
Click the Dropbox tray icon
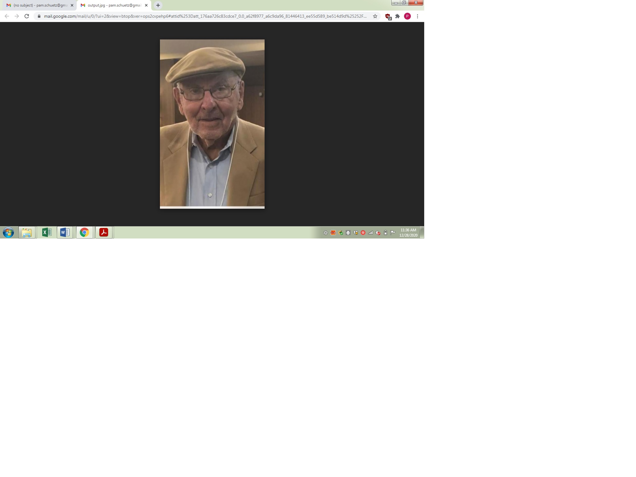(356, 233)
